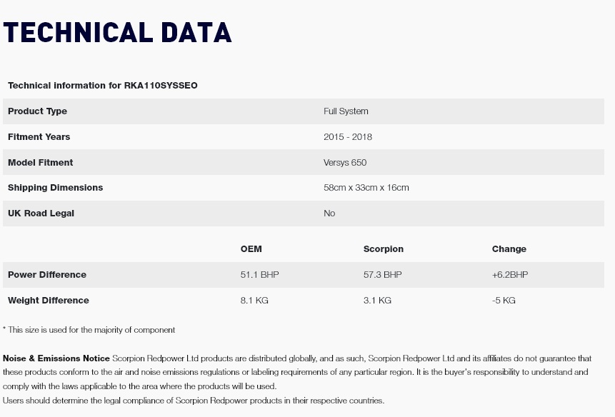The image size is (615, 417).
Task: Click the 58cm x 33cm x 16cm value
Action: click(x=366, y=188)
